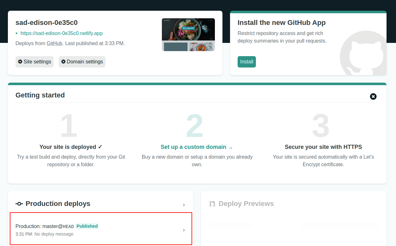Click the sad-edison-0e35c0 site name heading
The width and height of the screenshot is (396, 246).
[x=46, y=23]
